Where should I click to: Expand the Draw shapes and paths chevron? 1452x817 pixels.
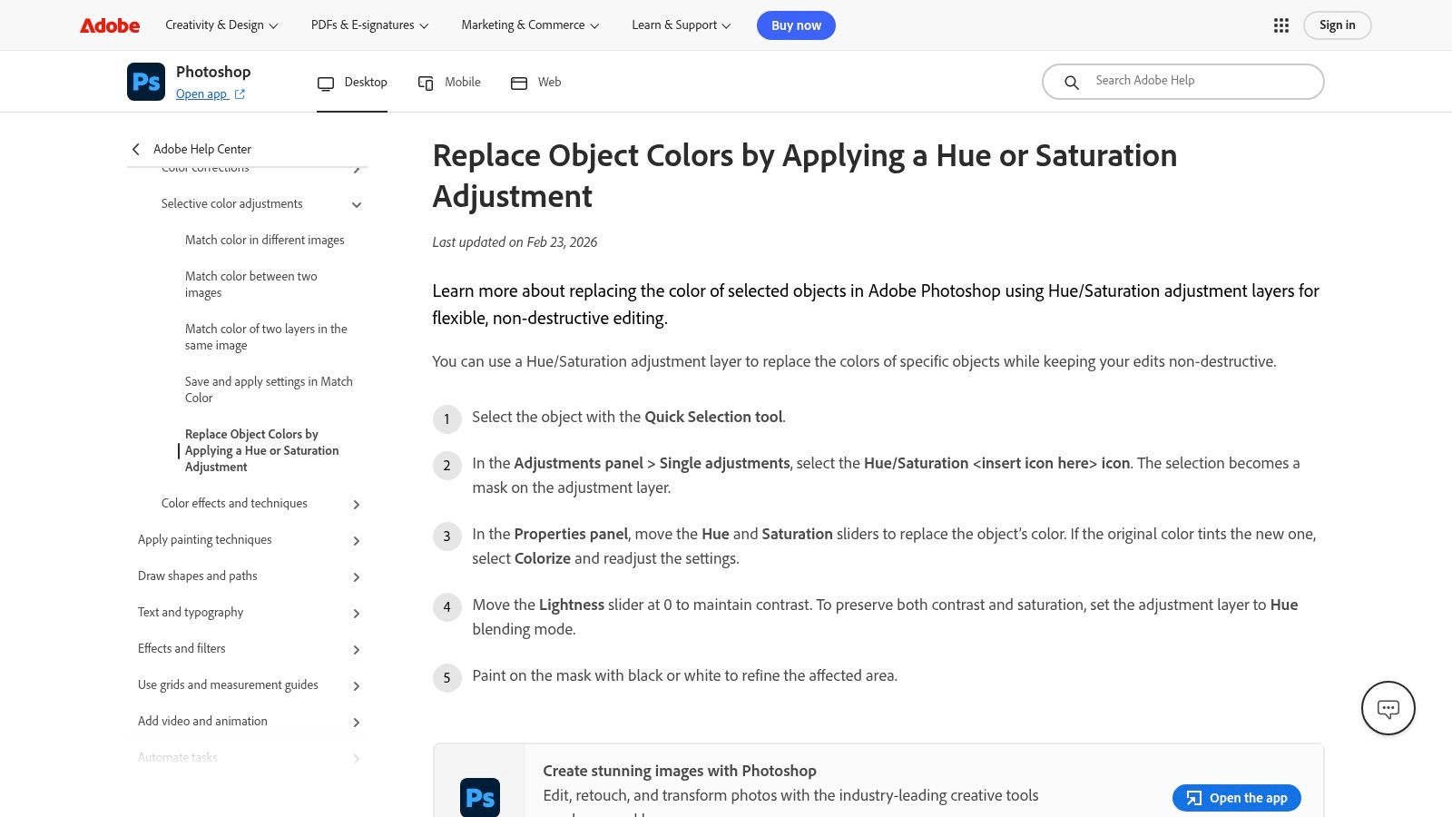pos(357,577)
